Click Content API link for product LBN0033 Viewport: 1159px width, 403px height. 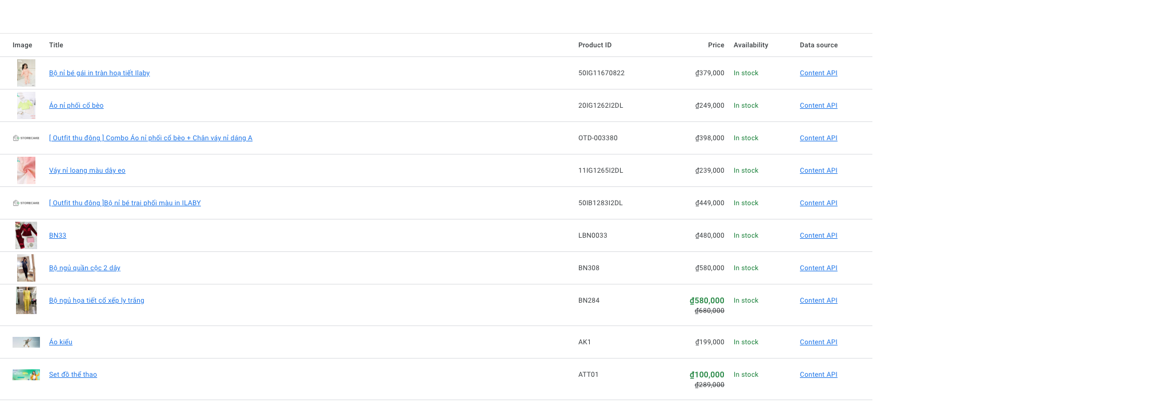tap(819, 235)
